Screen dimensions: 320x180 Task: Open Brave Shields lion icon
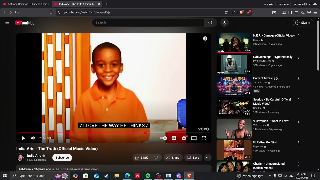[241, 12]
